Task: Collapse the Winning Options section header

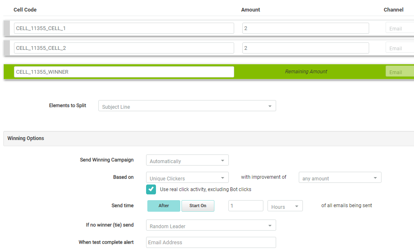Action: (26, 138)
